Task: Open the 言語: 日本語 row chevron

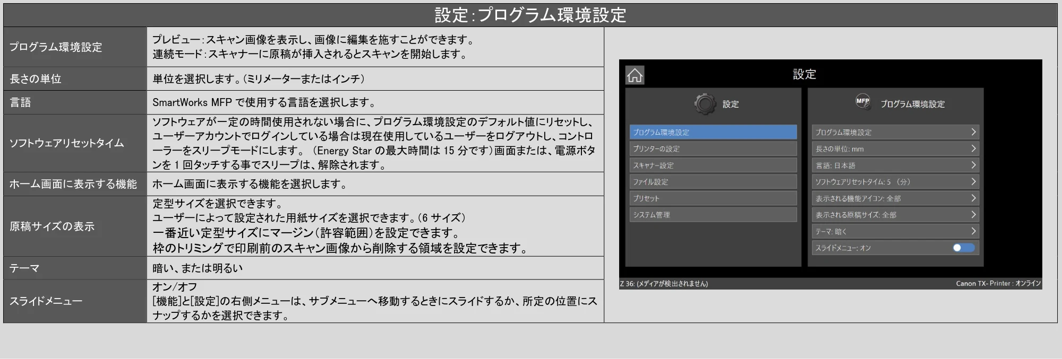Action: pos(973,165)
